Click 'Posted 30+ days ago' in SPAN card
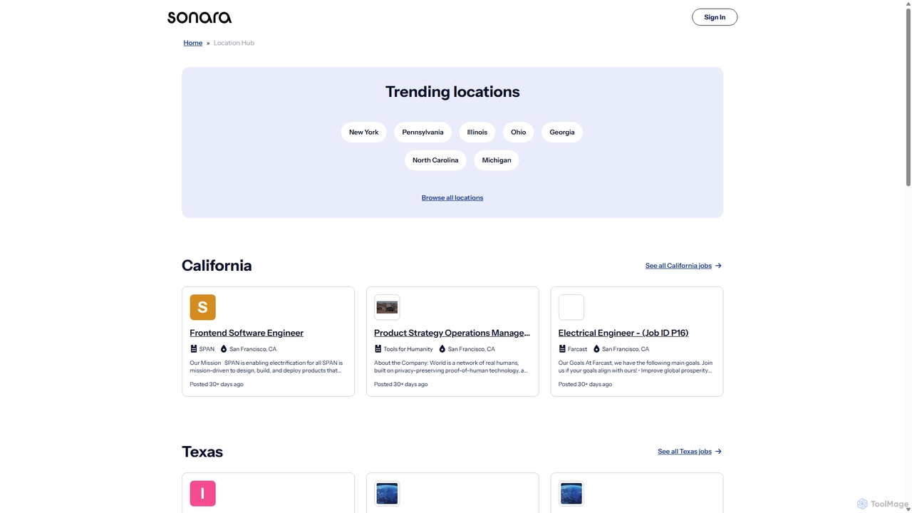 pos(217,384)
